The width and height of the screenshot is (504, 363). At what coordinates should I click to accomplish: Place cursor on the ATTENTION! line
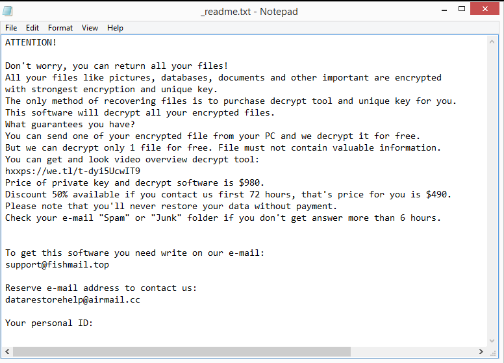pyautogui.click(x=31, y=43)
